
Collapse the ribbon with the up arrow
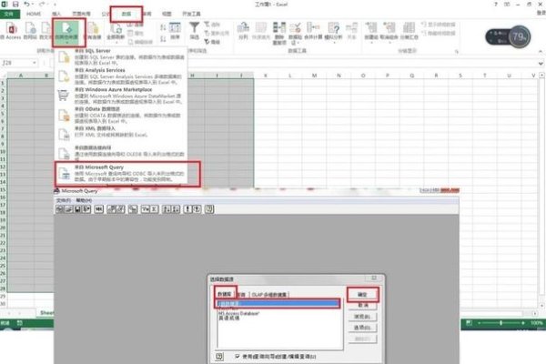(x=541, y=51)
